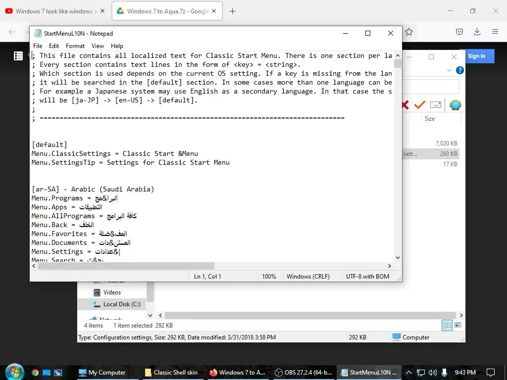Open the Notepad Edit menu

point(53,46)
